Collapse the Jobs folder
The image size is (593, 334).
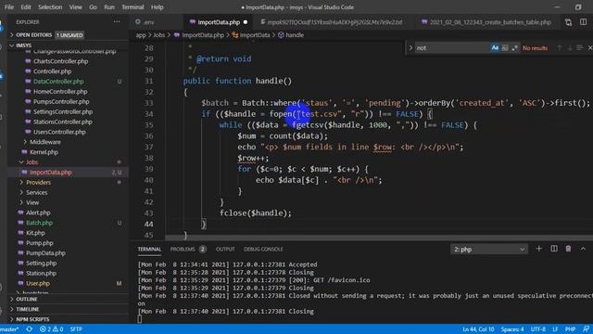pos(32,162)
